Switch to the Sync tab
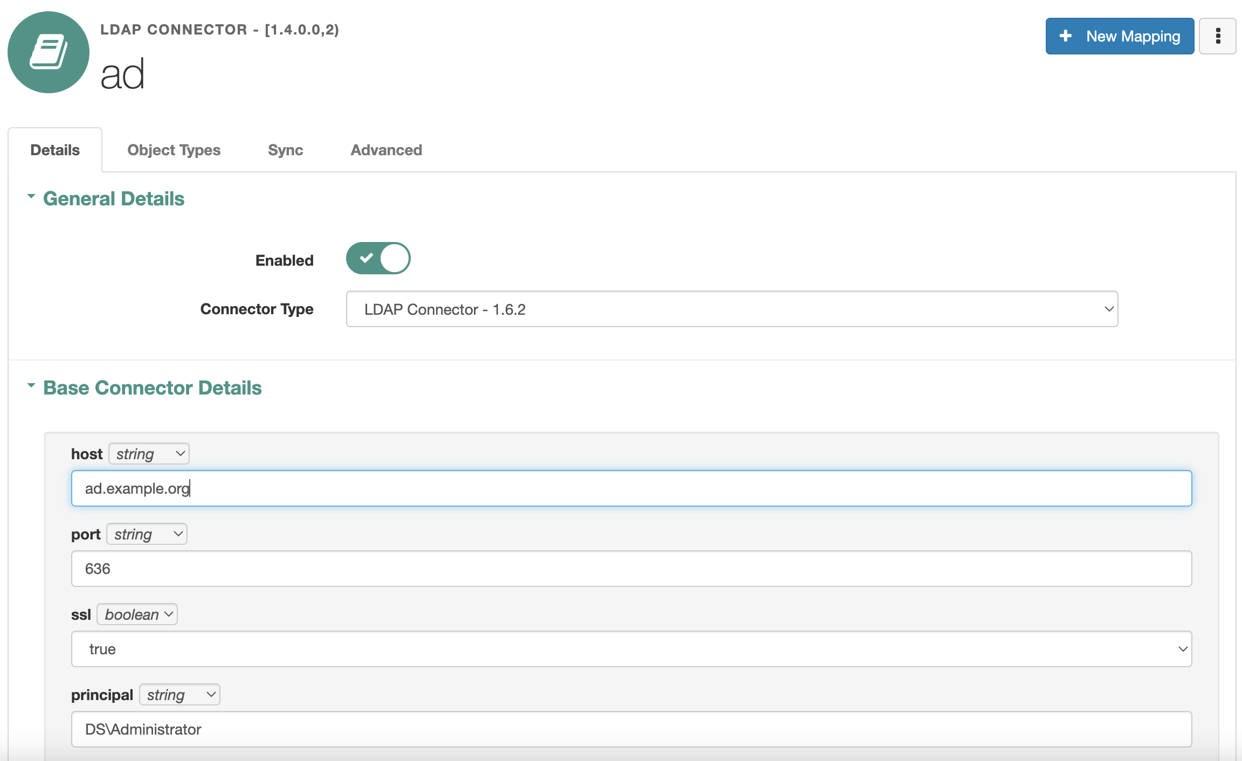 click(285, 150)
